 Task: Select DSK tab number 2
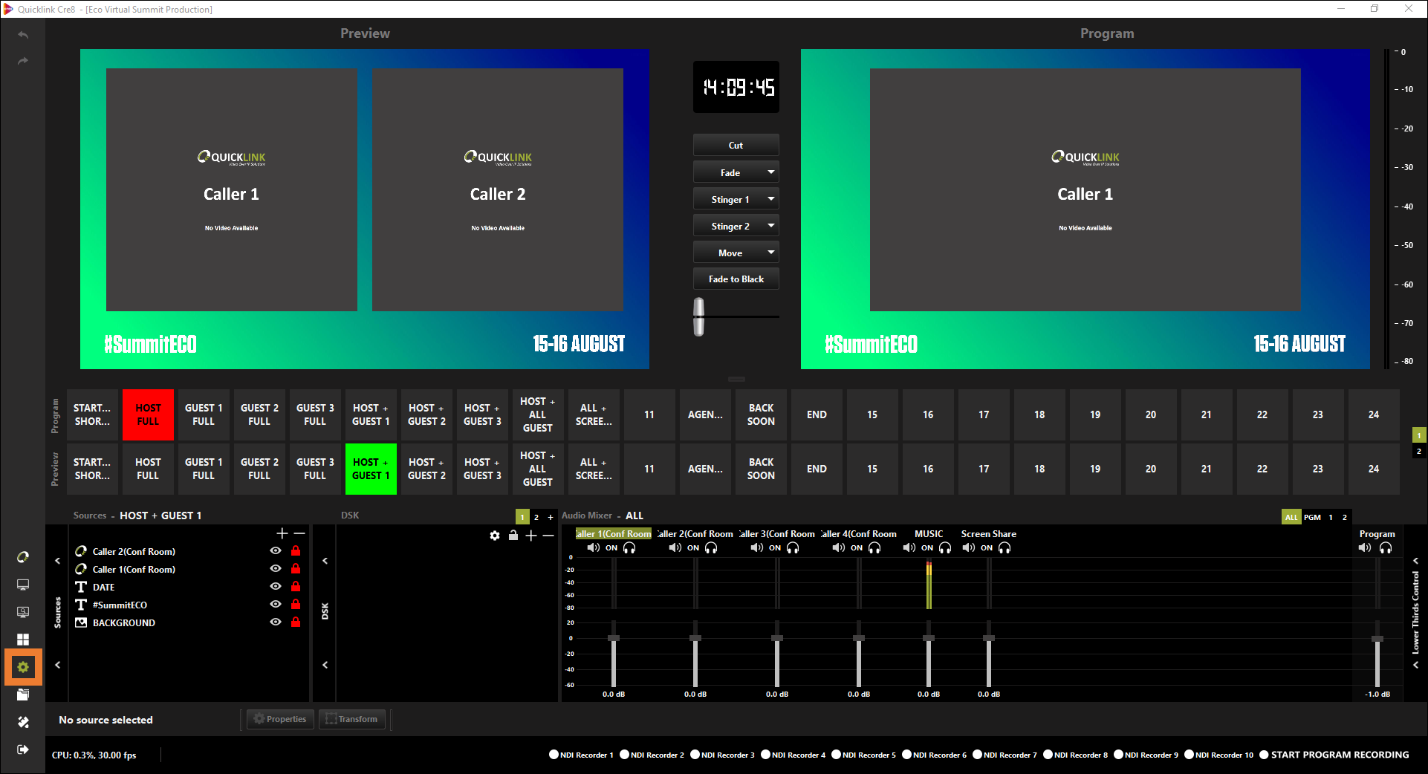click(x=536, y=517)
